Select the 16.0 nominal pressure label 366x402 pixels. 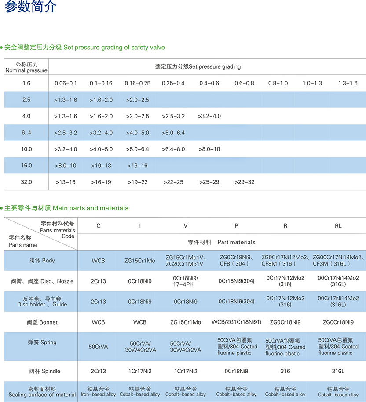26,166
